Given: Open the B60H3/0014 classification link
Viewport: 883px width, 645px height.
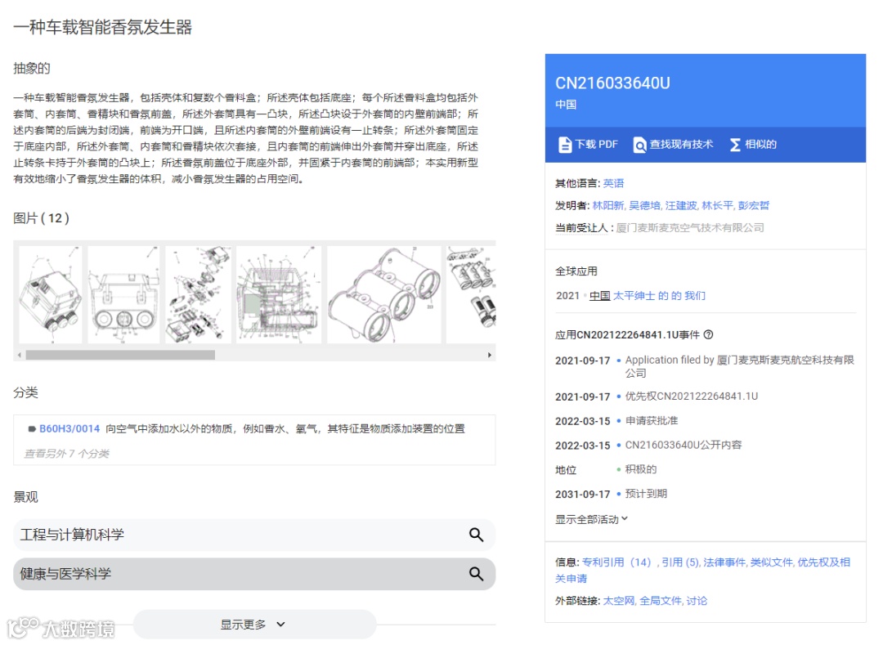Looking at the screenshot, I should (69, 429).
